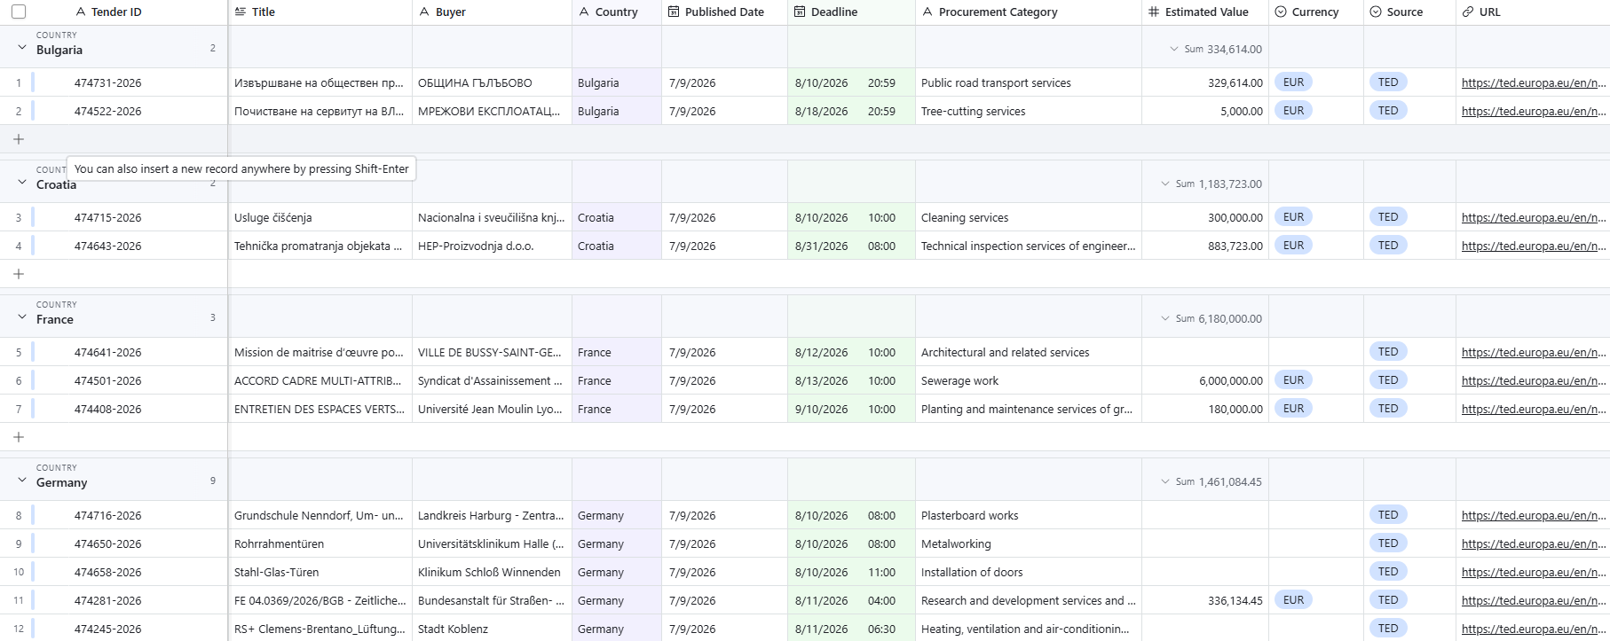The width and height of the screenshot is (1610, 641).
Task: Select buyer cell 'Stadt Koblenz'
Action: point(493,629)
